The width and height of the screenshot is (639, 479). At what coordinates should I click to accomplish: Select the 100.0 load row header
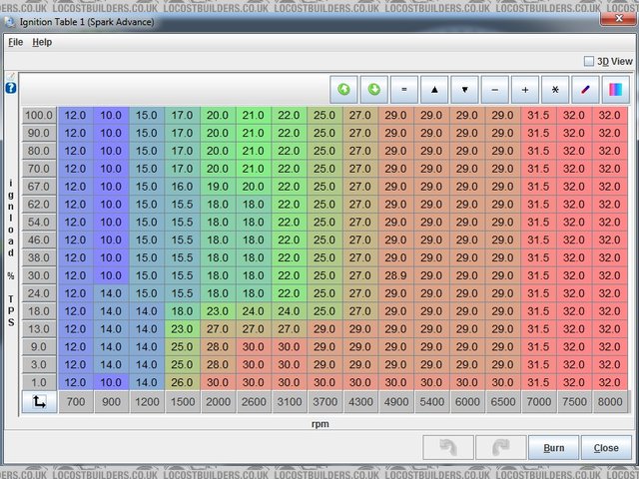[39, 115]
